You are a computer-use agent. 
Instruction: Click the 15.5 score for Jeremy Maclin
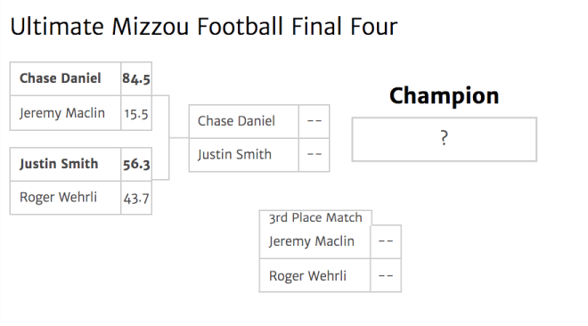[136, 113]
